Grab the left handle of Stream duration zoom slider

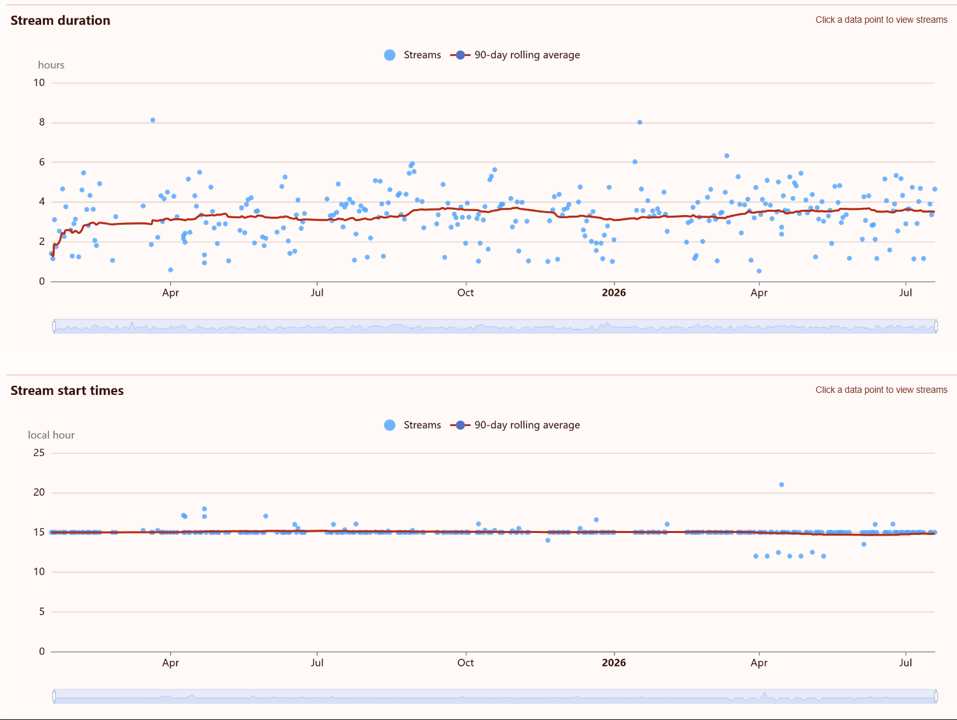click(54, 326)
